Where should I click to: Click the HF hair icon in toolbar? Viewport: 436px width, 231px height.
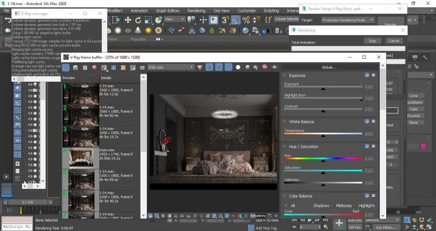point(222,31)
